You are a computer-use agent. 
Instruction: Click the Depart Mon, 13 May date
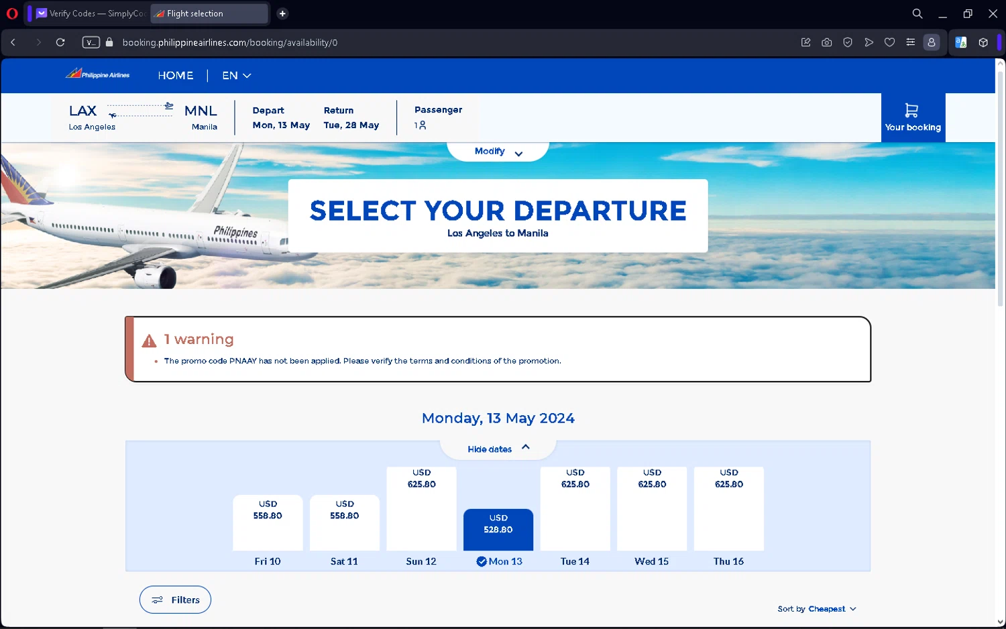coord(281,118)
